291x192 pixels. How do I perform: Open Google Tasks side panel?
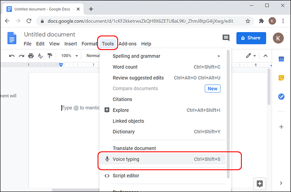tap(281, 97)
